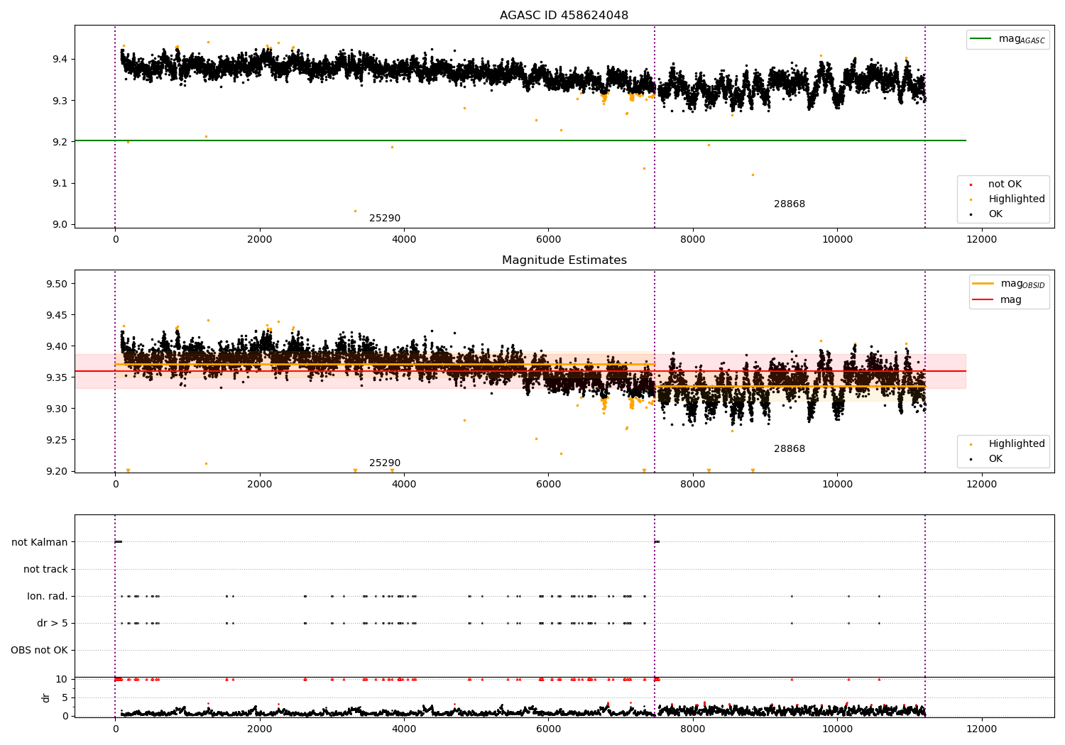Click the 9.50 y-axis tick label
The height and width of the screenshot is (745, 1065).
coord(58,284)
